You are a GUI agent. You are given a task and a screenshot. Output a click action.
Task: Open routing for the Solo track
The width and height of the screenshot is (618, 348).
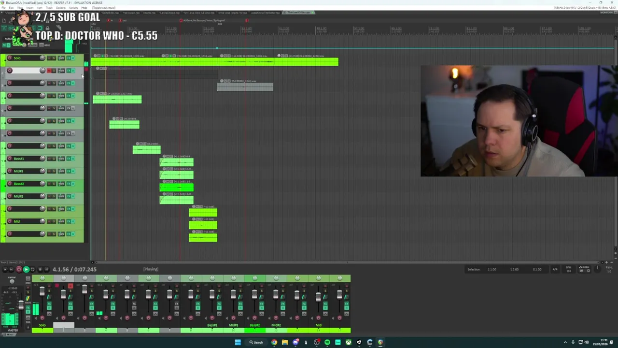tap(61, 58)
